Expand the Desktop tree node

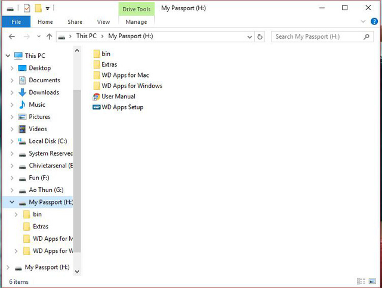(12, 68)
